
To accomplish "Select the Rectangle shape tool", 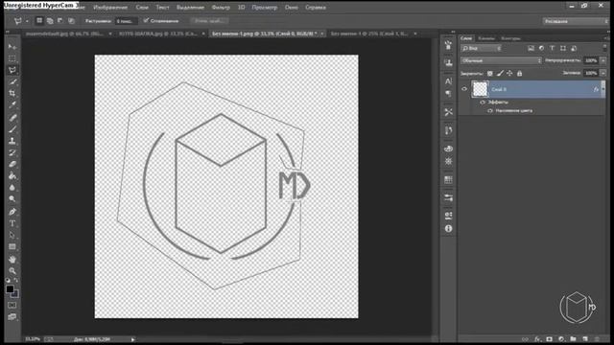I will [x=12, y=247].
